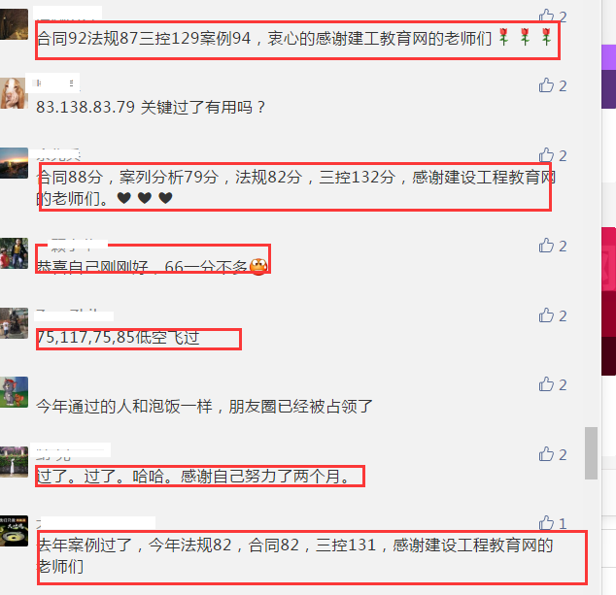Click the 83.138.83.79 关键过了有用吗 comment text
This screenshot has height=595, width=616.
pos(151,107)
